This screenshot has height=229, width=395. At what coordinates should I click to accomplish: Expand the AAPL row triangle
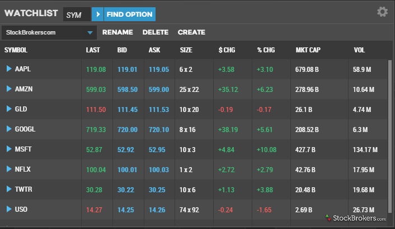(9, 69)
